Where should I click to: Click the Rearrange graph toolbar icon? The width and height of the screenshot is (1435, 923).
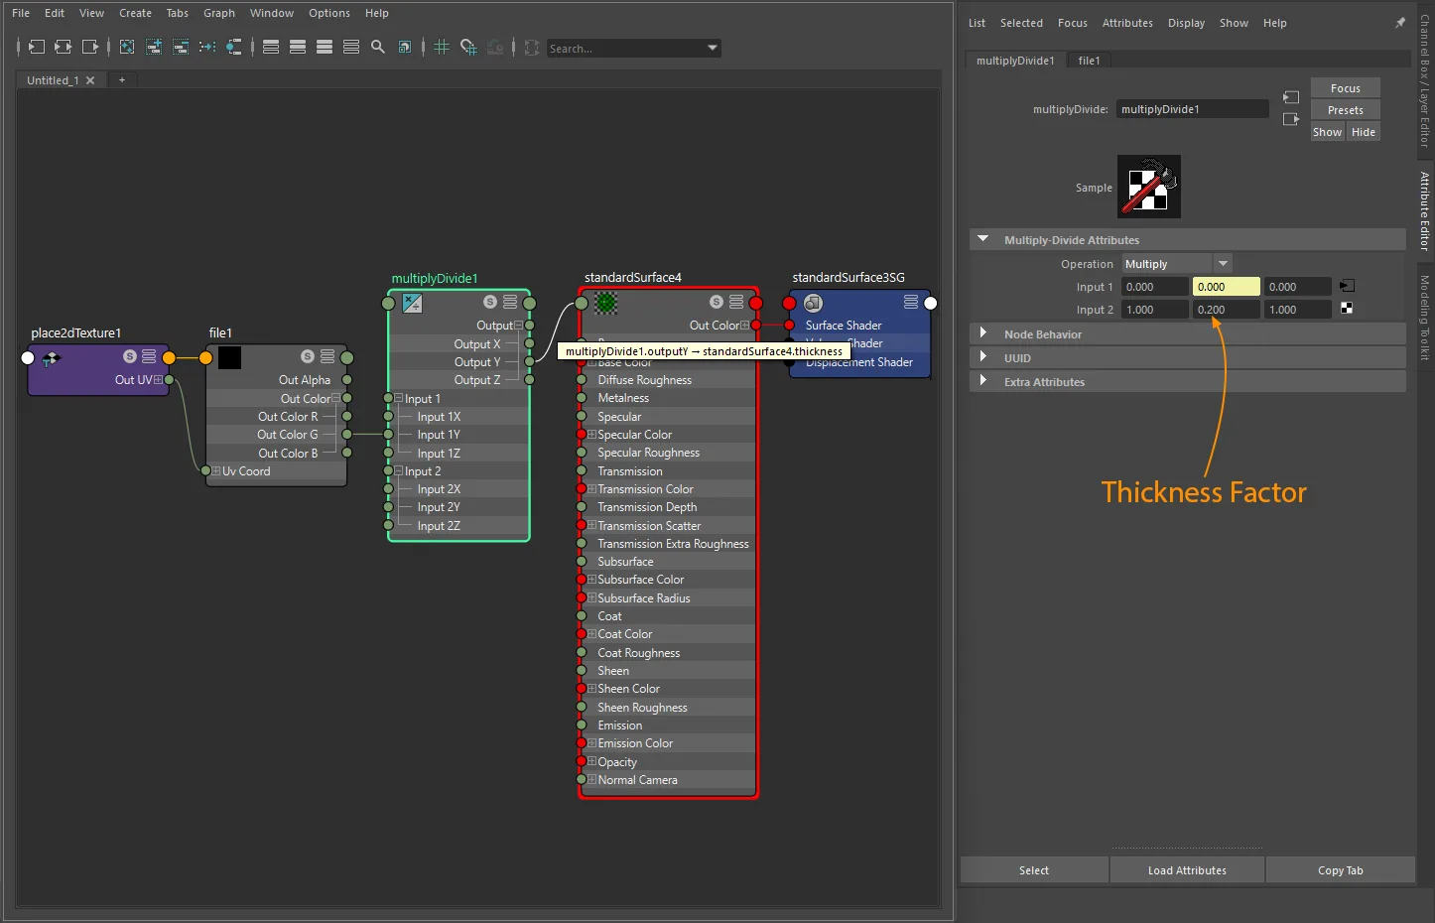(207, 47)
